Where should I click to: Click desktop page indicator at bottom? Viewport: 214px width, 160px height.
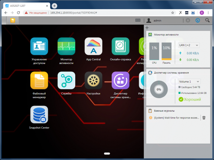coord(107,154)
